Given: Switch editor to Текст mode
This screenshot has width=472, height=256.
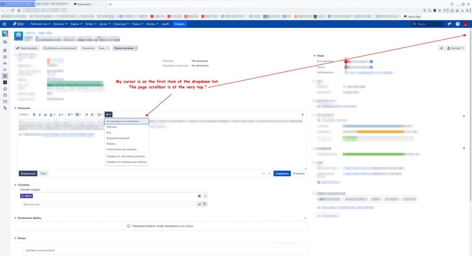Looking at the screenshot, I should click(x=44, y=173).
